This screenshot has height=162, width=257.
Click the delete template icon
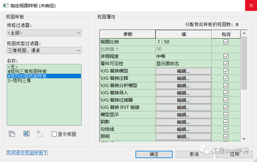40,134
